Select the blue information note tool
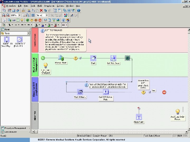Screen dimensions: 190x142 (x=63, y=20)
